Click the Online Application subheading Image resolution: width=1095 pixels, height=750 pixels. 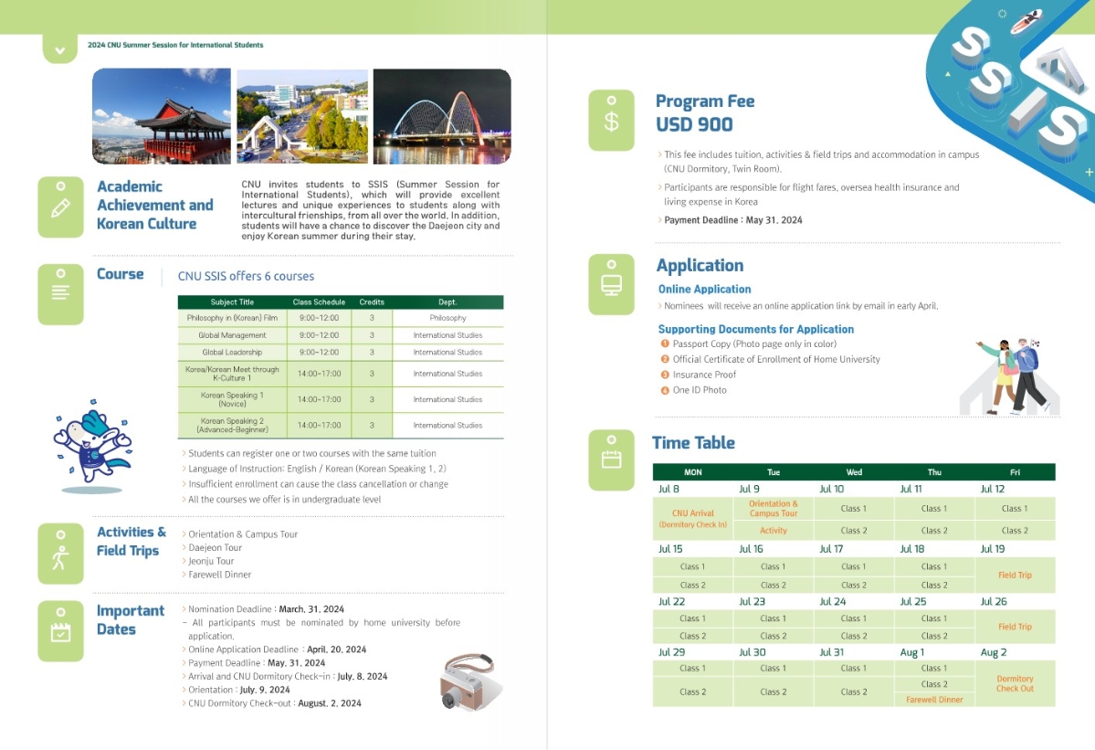click(705, 289)
